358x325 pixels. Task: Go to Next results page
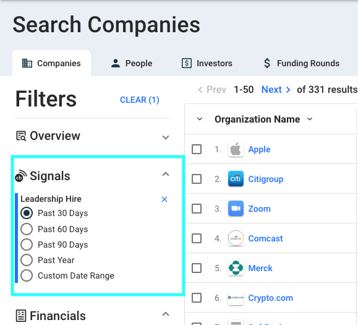point(276,90)
